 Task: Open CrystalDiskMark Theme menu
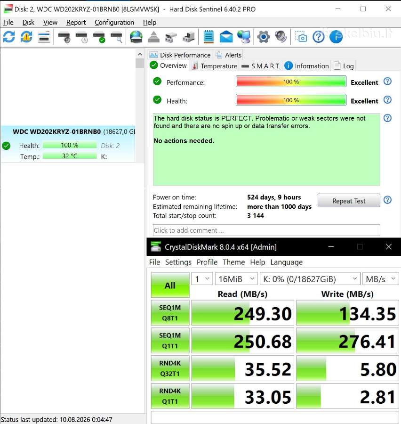point(234,262)
